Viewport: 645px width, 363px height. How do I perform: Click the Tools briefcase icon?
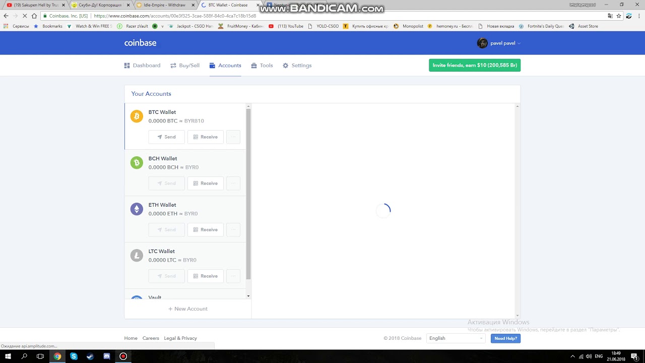(254, 66)
